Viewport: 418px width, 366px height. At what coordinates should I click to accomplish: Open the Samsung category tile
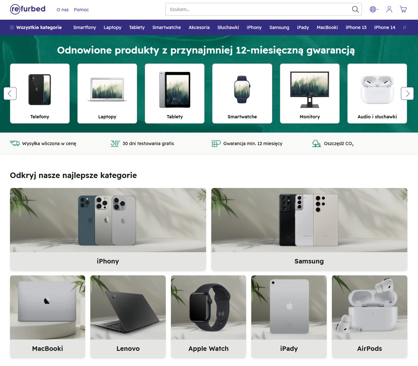(309, 229)
